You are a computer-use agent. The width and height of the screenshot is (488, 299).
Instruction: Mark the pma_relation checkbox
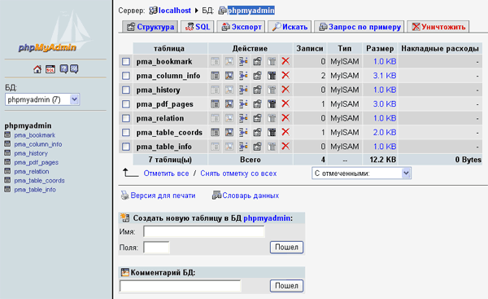click(126, 118)
